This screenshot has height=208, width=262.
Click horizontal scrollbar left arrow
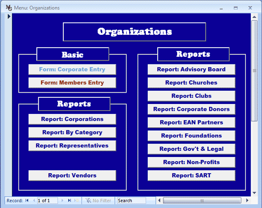tap(159, 200)
